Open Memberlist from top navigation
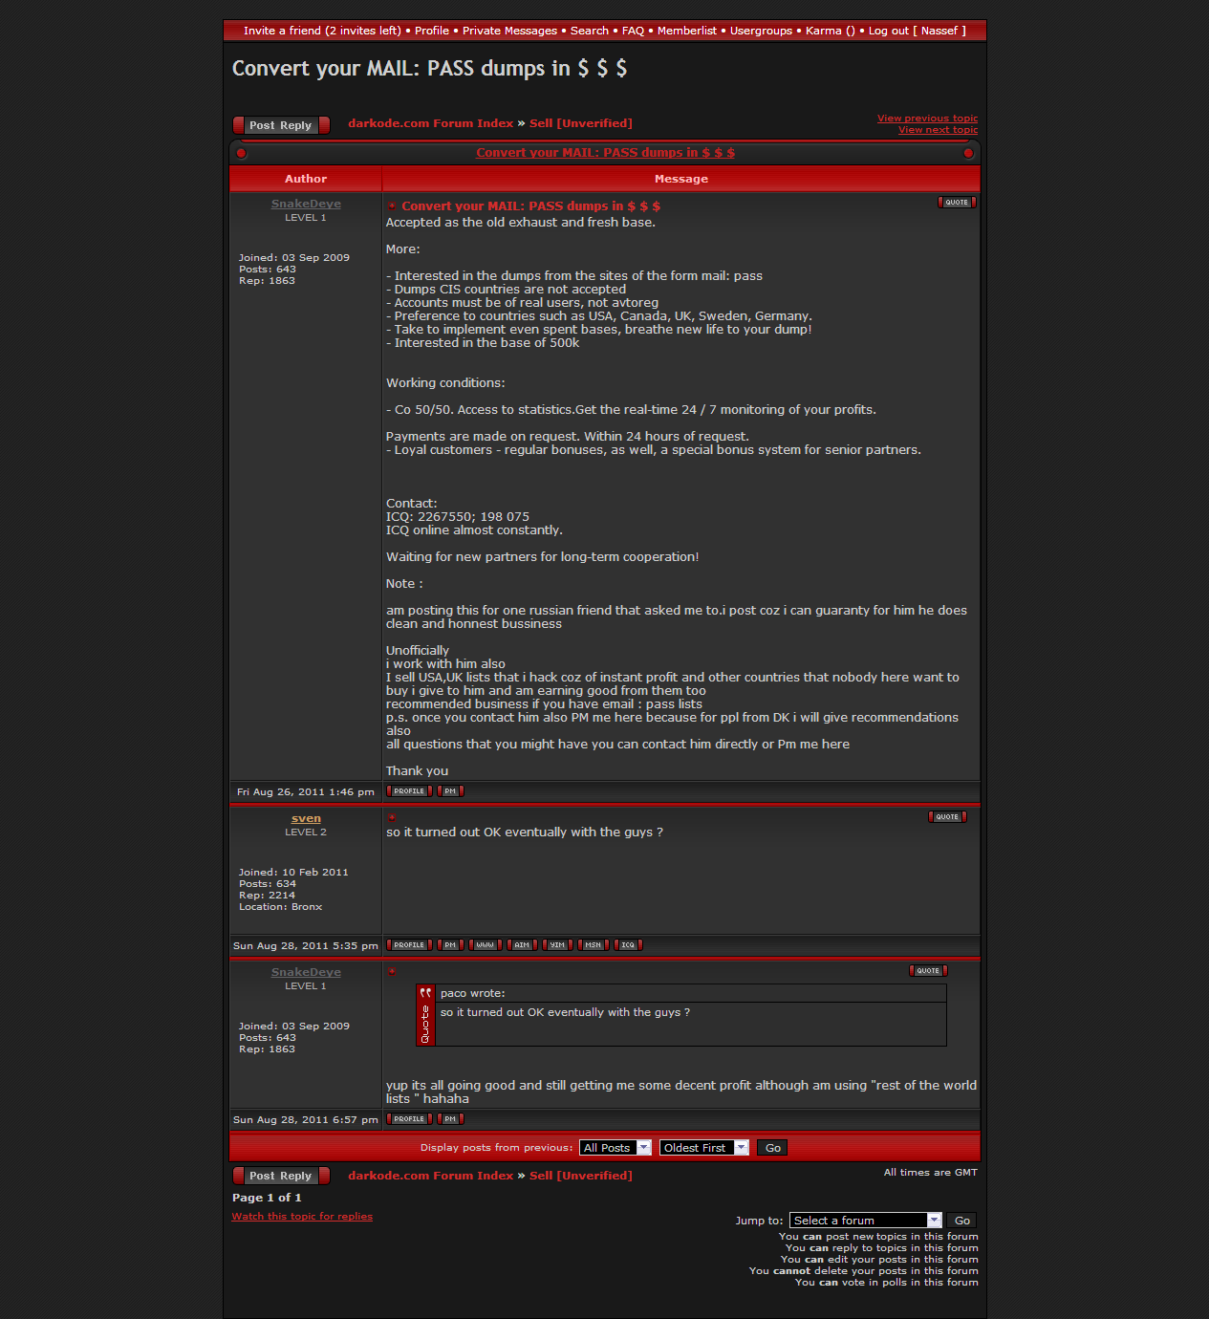 [686, 31]
